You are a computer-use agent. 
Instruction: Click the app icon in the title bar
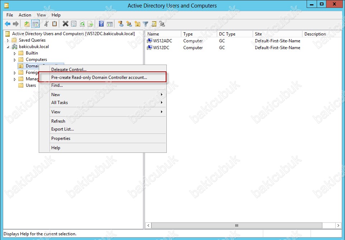coord(6,5)
